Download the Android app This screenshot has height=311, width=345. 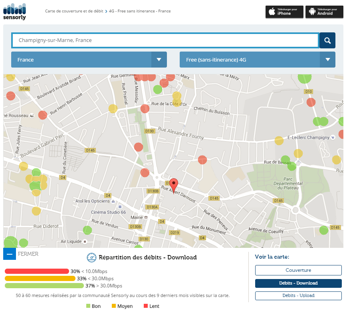tap(324, 12)
